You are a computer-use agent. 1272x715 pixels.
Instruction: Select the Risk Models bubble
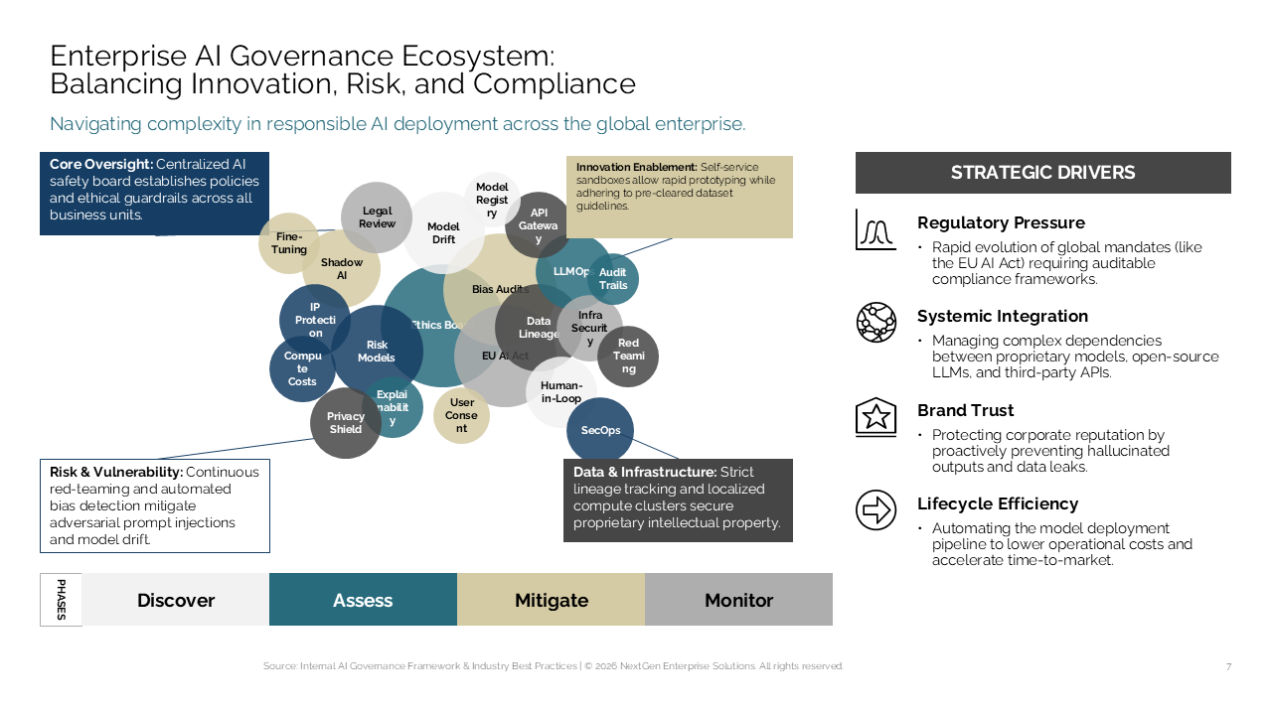coord(377,352)
